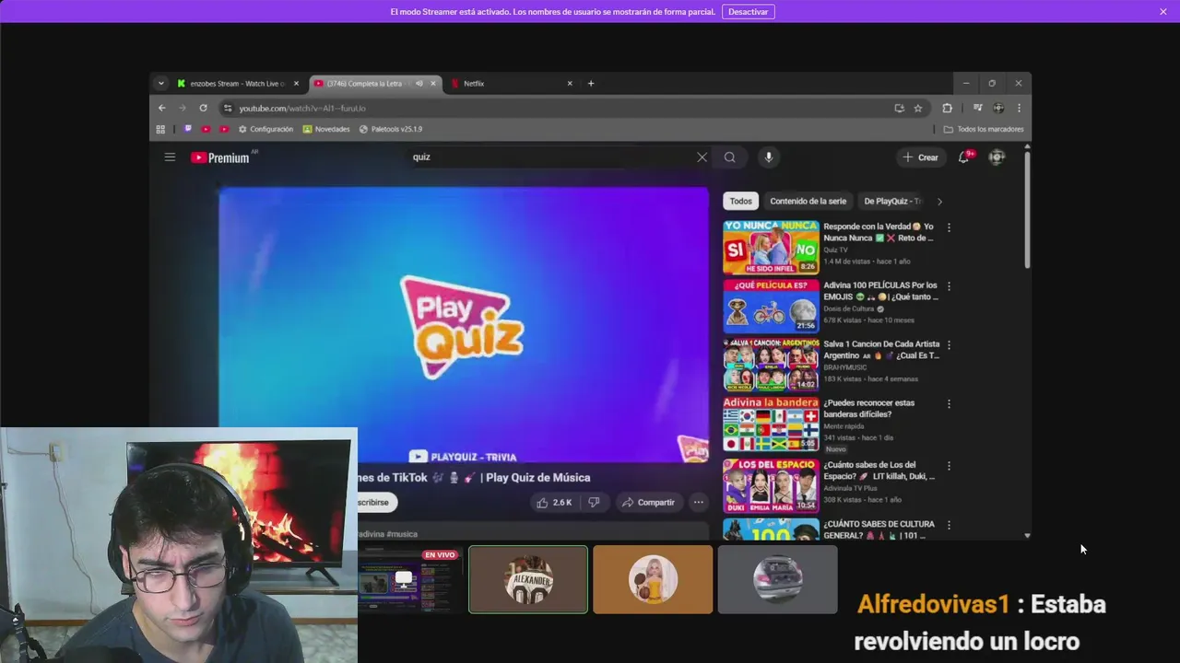Go back in the Chrome browser
The image size is (1180, 663).
162,108
